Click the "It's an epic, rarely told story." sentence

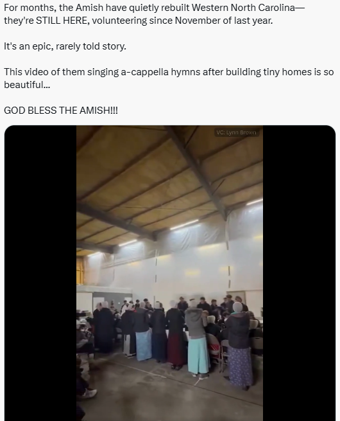pyautogui.click(x=65, y=46)
